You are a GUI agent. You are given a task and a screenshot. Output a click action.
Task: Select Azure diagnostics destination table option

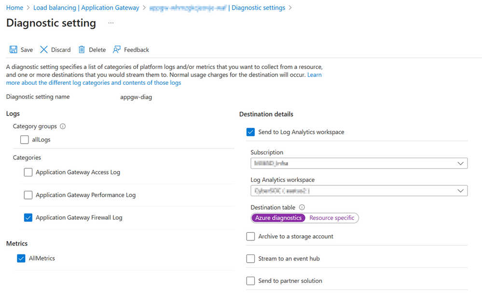pyautogui.click(x=278, y=218)
